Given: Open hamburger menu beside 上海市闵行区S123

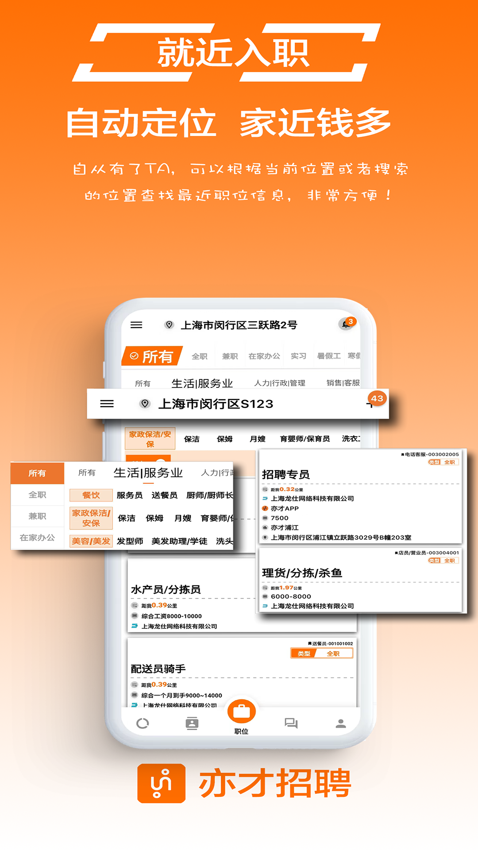Looking at the screenshot, I should pos(107,404).
